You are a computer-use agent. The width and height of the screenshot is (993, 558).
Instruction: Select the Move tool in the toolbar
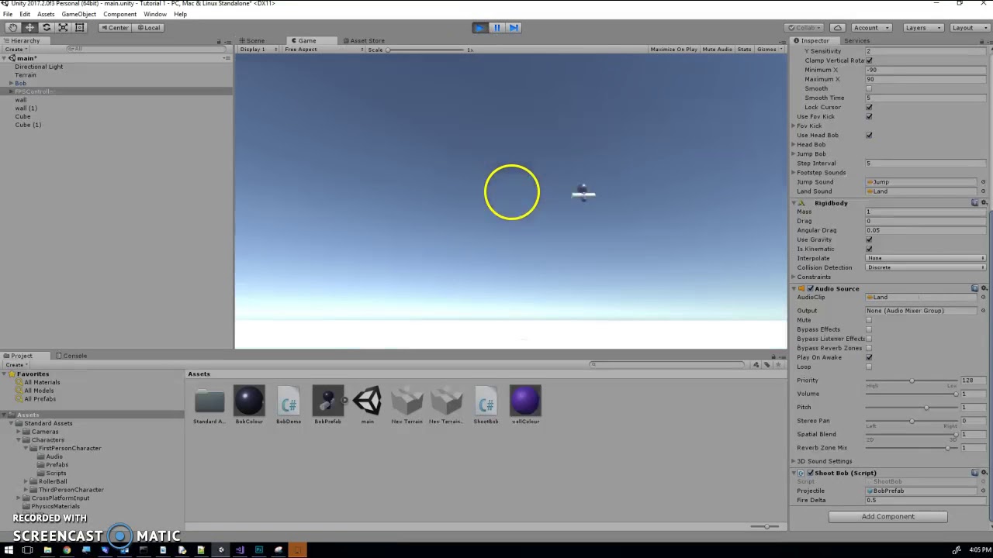(x=29, y=28)
